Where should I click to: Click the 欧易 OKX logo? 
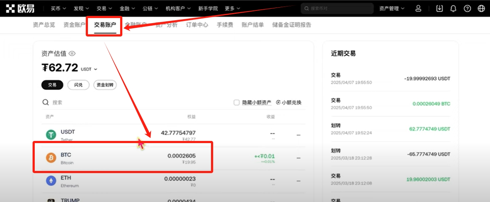pyautogui.click(x=20, y=8)
